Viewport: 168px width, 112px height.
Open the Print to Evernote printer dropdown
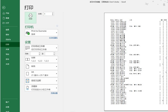coord(41,32)
